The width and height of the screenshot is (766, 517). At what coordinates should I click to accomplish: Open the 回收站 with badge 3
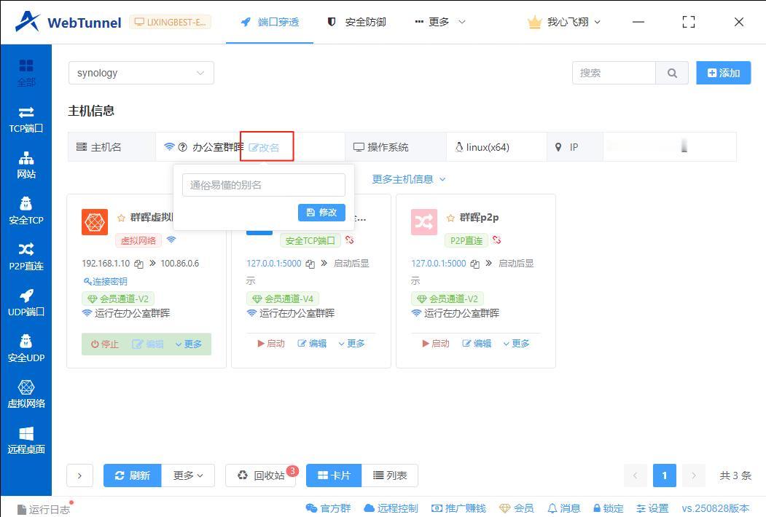point(260,475)
